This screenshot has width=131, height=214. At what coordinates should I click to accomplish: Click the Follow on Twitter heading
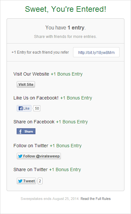point(31,146)
